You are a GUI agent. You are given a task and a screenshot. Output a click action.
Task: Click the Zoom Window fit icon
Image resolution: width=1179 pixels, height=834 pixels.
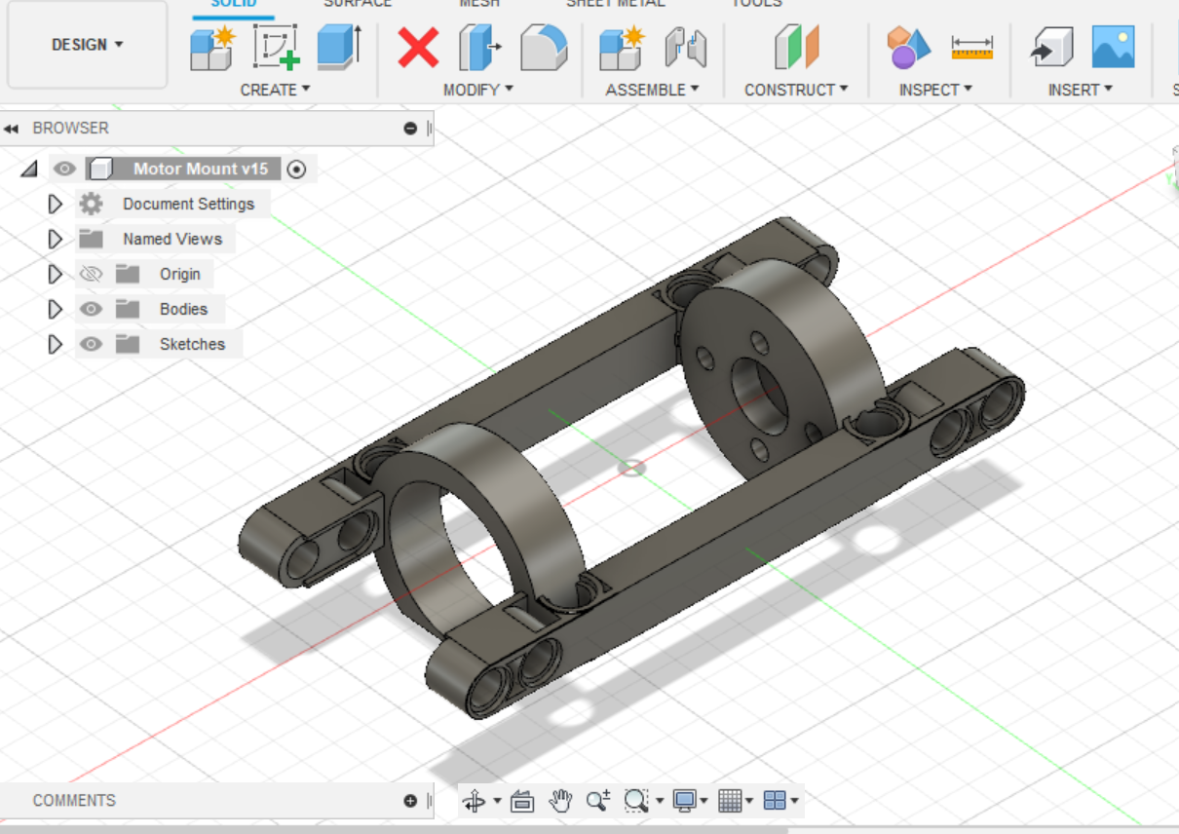[x=635, y=801]
